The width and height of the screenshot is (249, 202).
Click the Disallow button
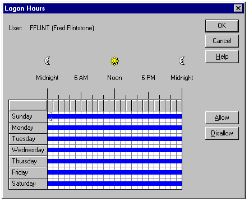tap(222, 133)
